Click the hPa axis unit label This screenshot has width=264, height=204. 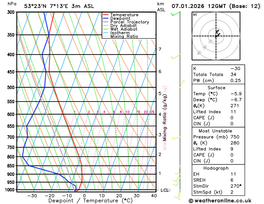(x=12, y=4)
